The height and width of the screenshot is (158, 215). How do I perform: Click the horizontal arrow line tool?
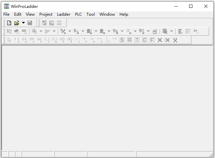click(x=115, y=39)
